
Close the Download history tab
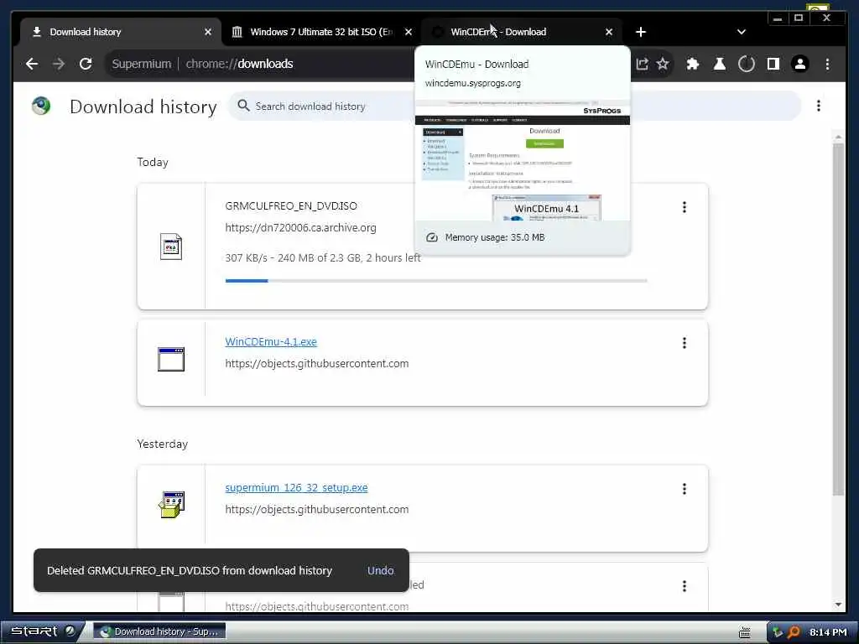[x=208, y=32]
